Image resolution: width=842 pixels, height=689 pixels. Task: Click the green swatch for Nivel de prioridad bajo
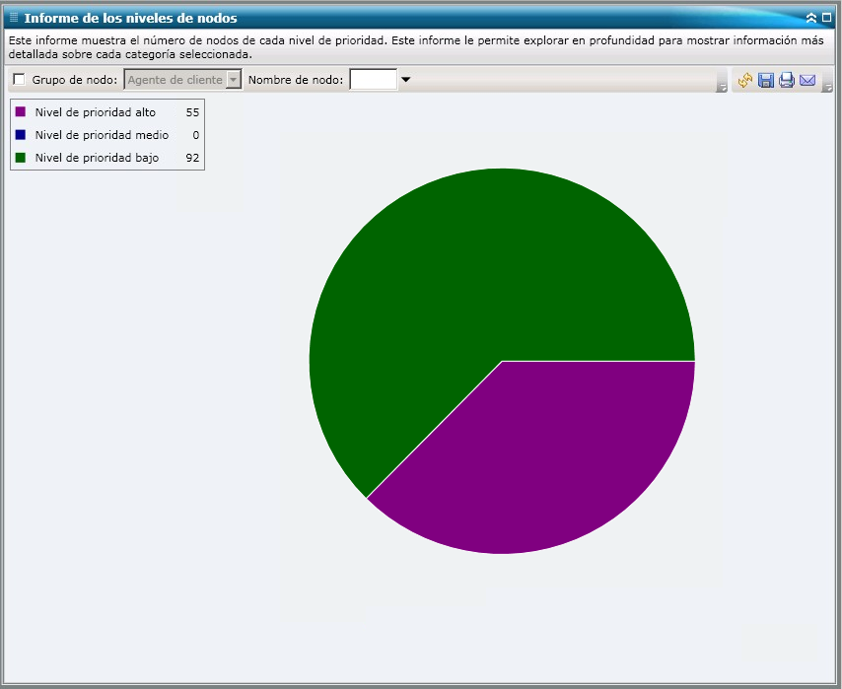[x=18, y=158]
